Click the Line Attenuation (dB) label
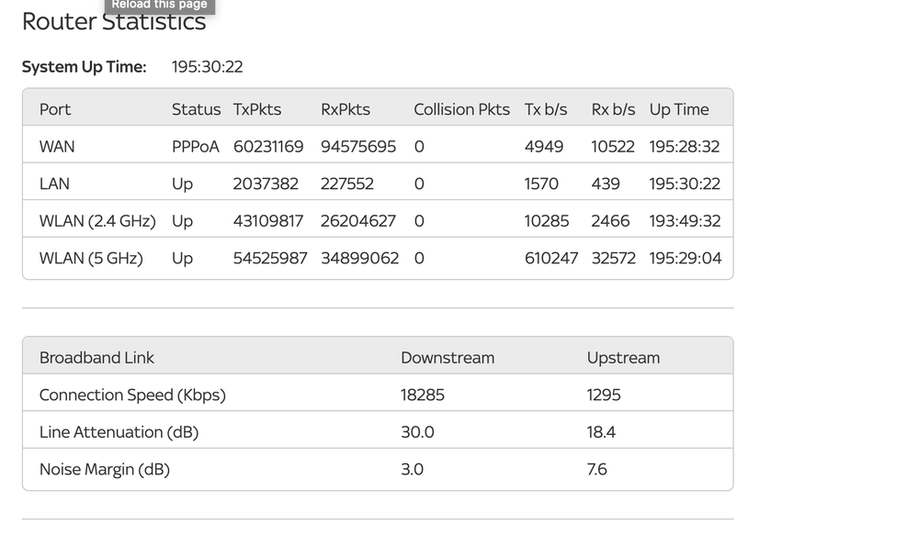Viewport: 918px width, 546px height. point(119,432)
